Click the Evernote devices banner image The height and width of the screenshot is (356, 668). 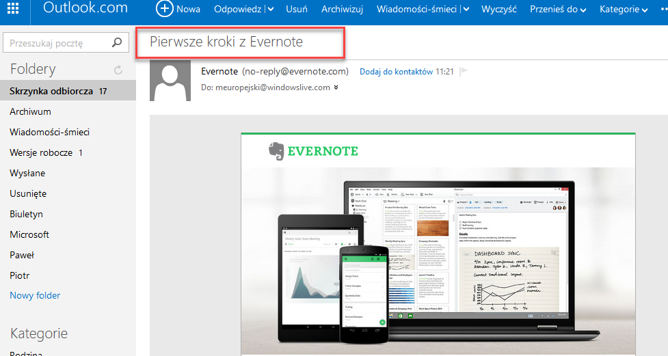pos(438,260)
